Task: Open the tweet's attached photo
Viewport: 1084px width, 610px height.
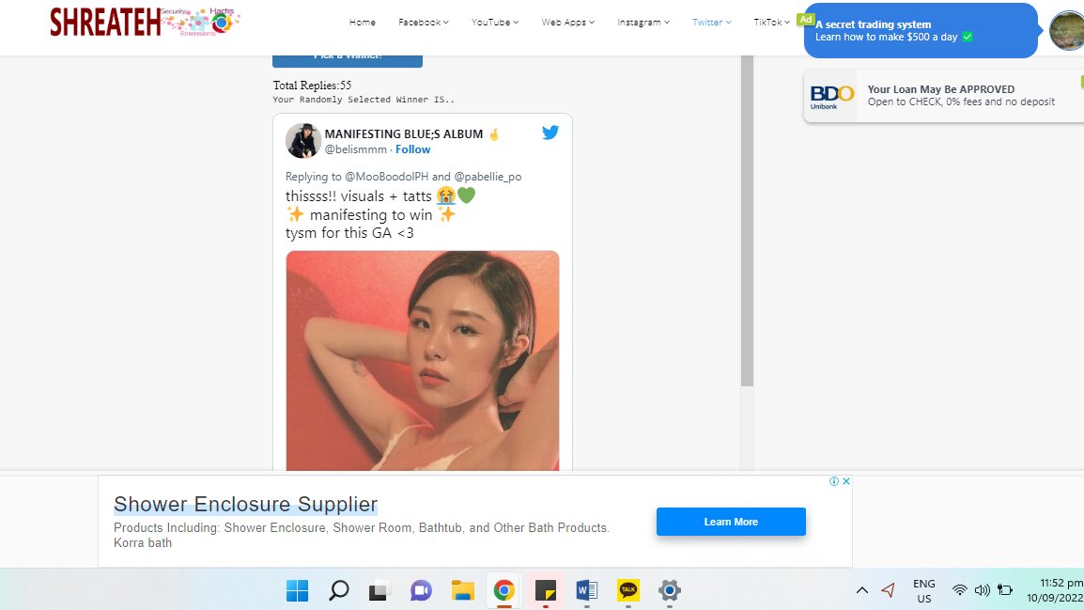Action: pyautogui.click(x=423, y=360)
